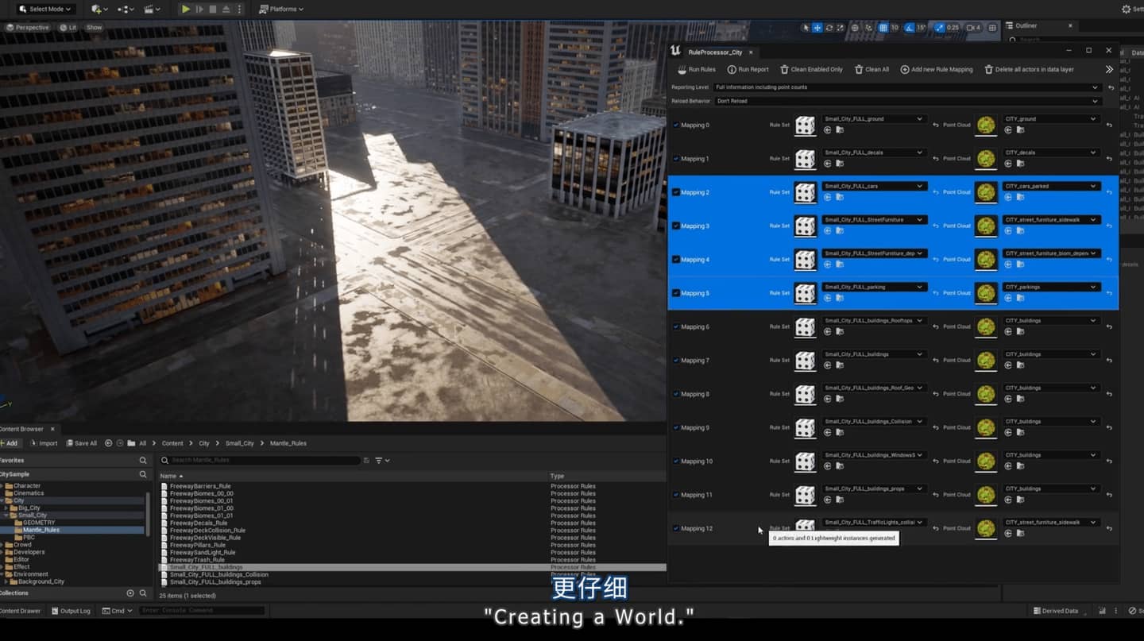Open the Select Mode dropdown
The width and height of the screenshot is (1144, 641).
point(45,9)
